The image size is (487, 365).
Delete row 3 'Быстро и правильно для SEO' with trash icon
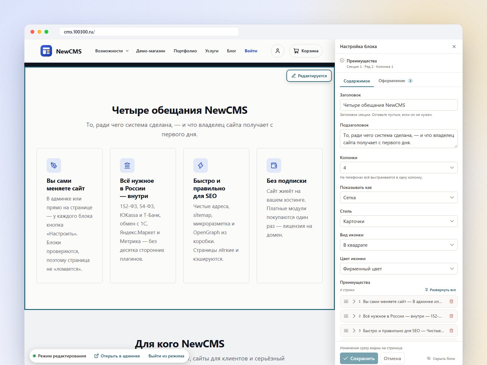(x=451, y=331)
